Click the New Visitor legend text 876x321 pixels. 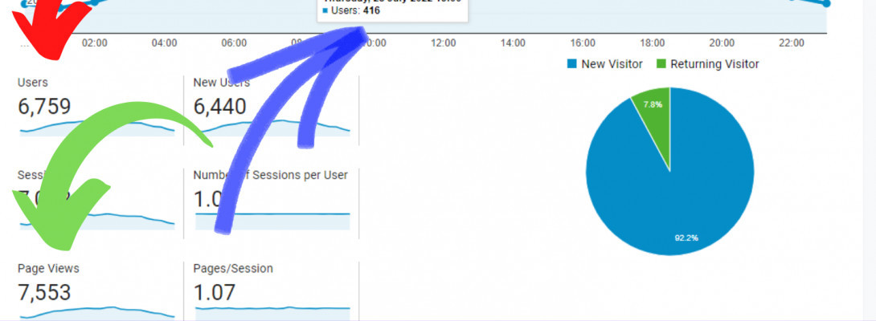click(x=612, y=64)
